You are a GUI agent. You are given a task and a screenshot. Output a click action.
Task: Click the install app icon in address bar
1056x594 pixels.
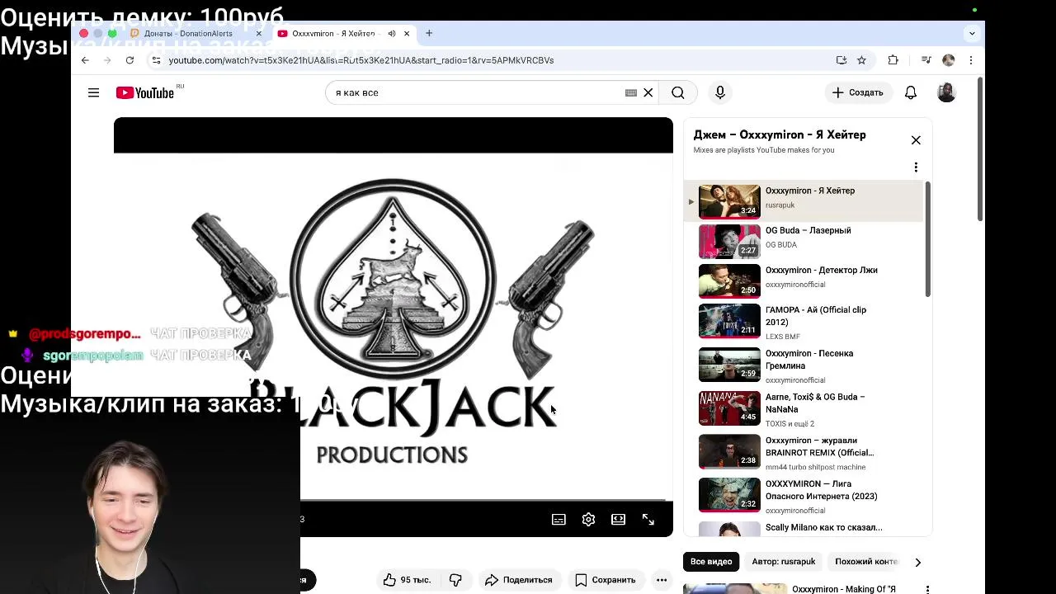841,60
